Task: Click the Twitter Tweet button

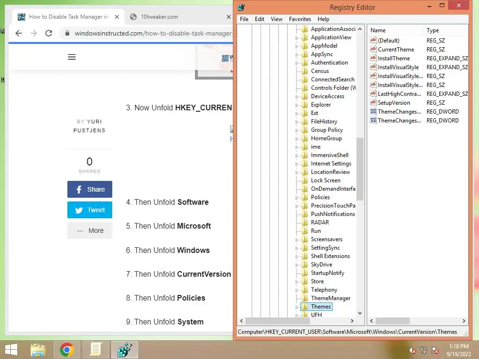Action: (x=90, y=210)
